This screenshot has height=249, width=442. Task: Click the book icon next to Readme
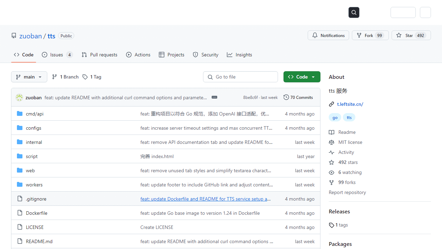331,132
